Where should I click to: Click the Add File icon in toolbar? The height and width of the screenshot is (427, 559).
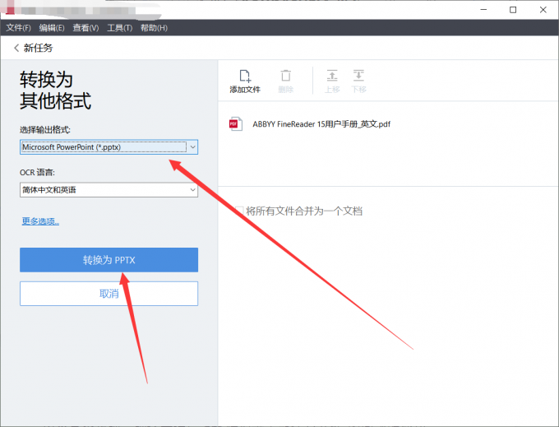coord(245,76)
